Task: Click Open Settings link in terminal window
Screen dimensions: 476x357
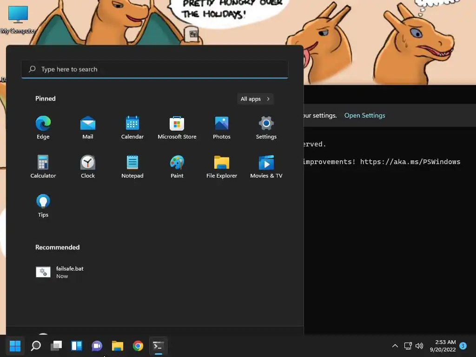Action: click(364, 115)
